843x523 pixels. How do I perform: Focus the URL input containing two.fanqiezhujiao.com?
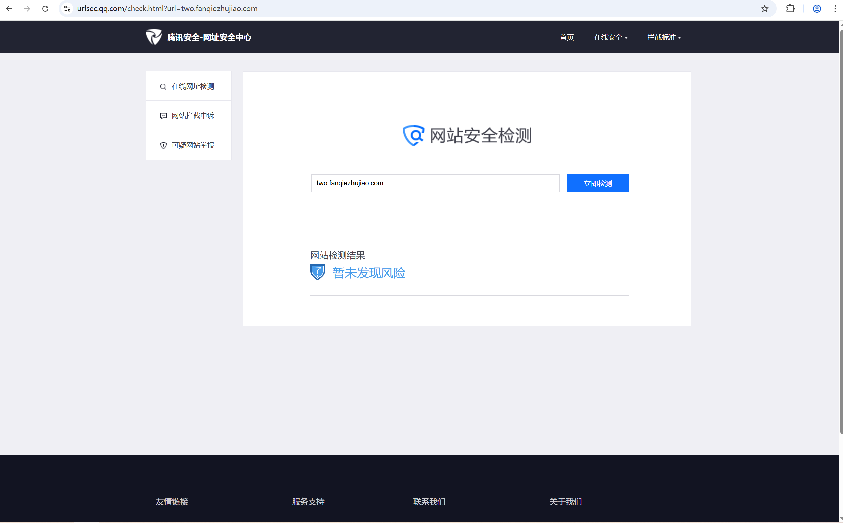(x=435, y=183)
